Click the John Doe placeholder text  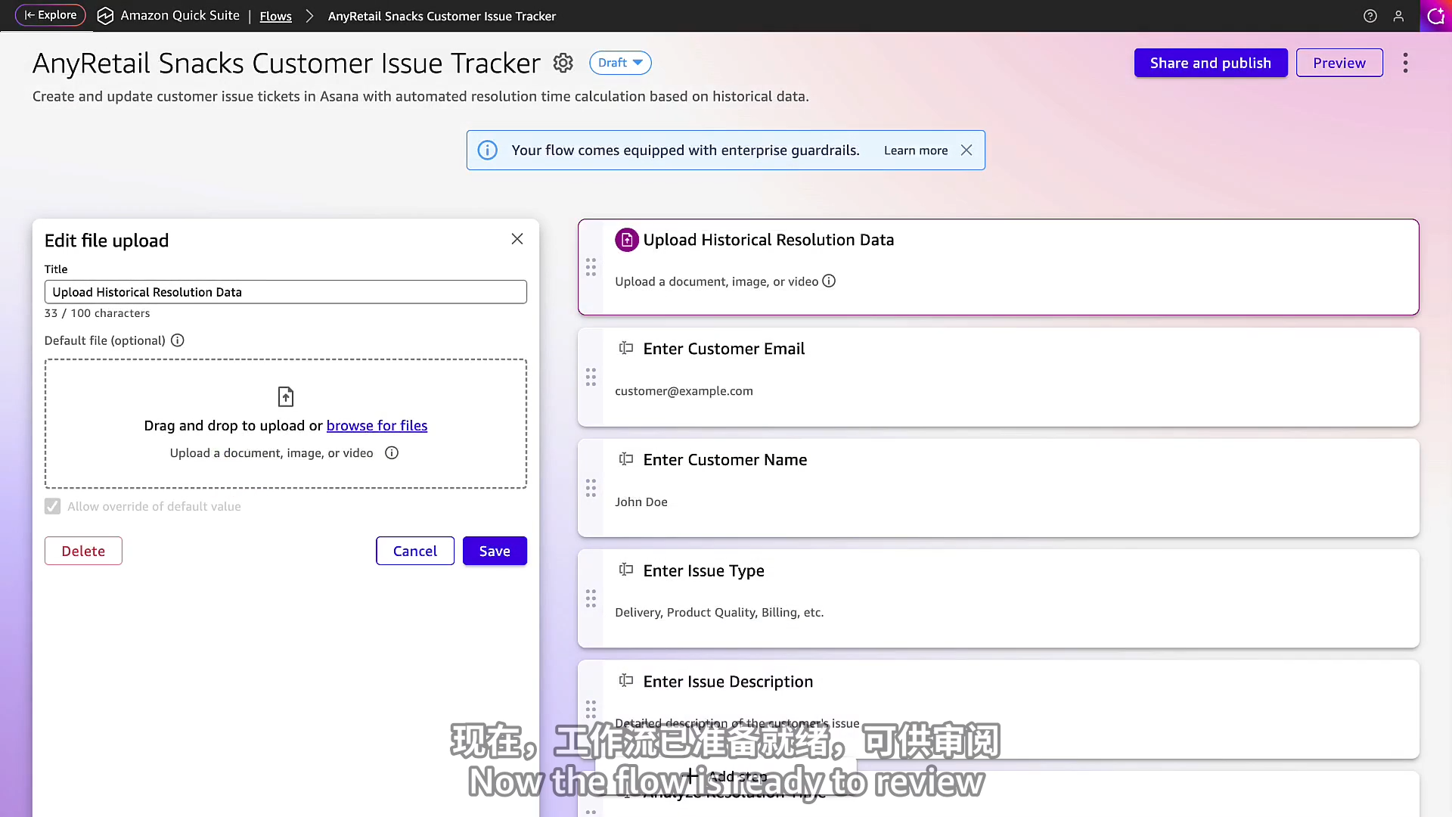click(641, 502)
